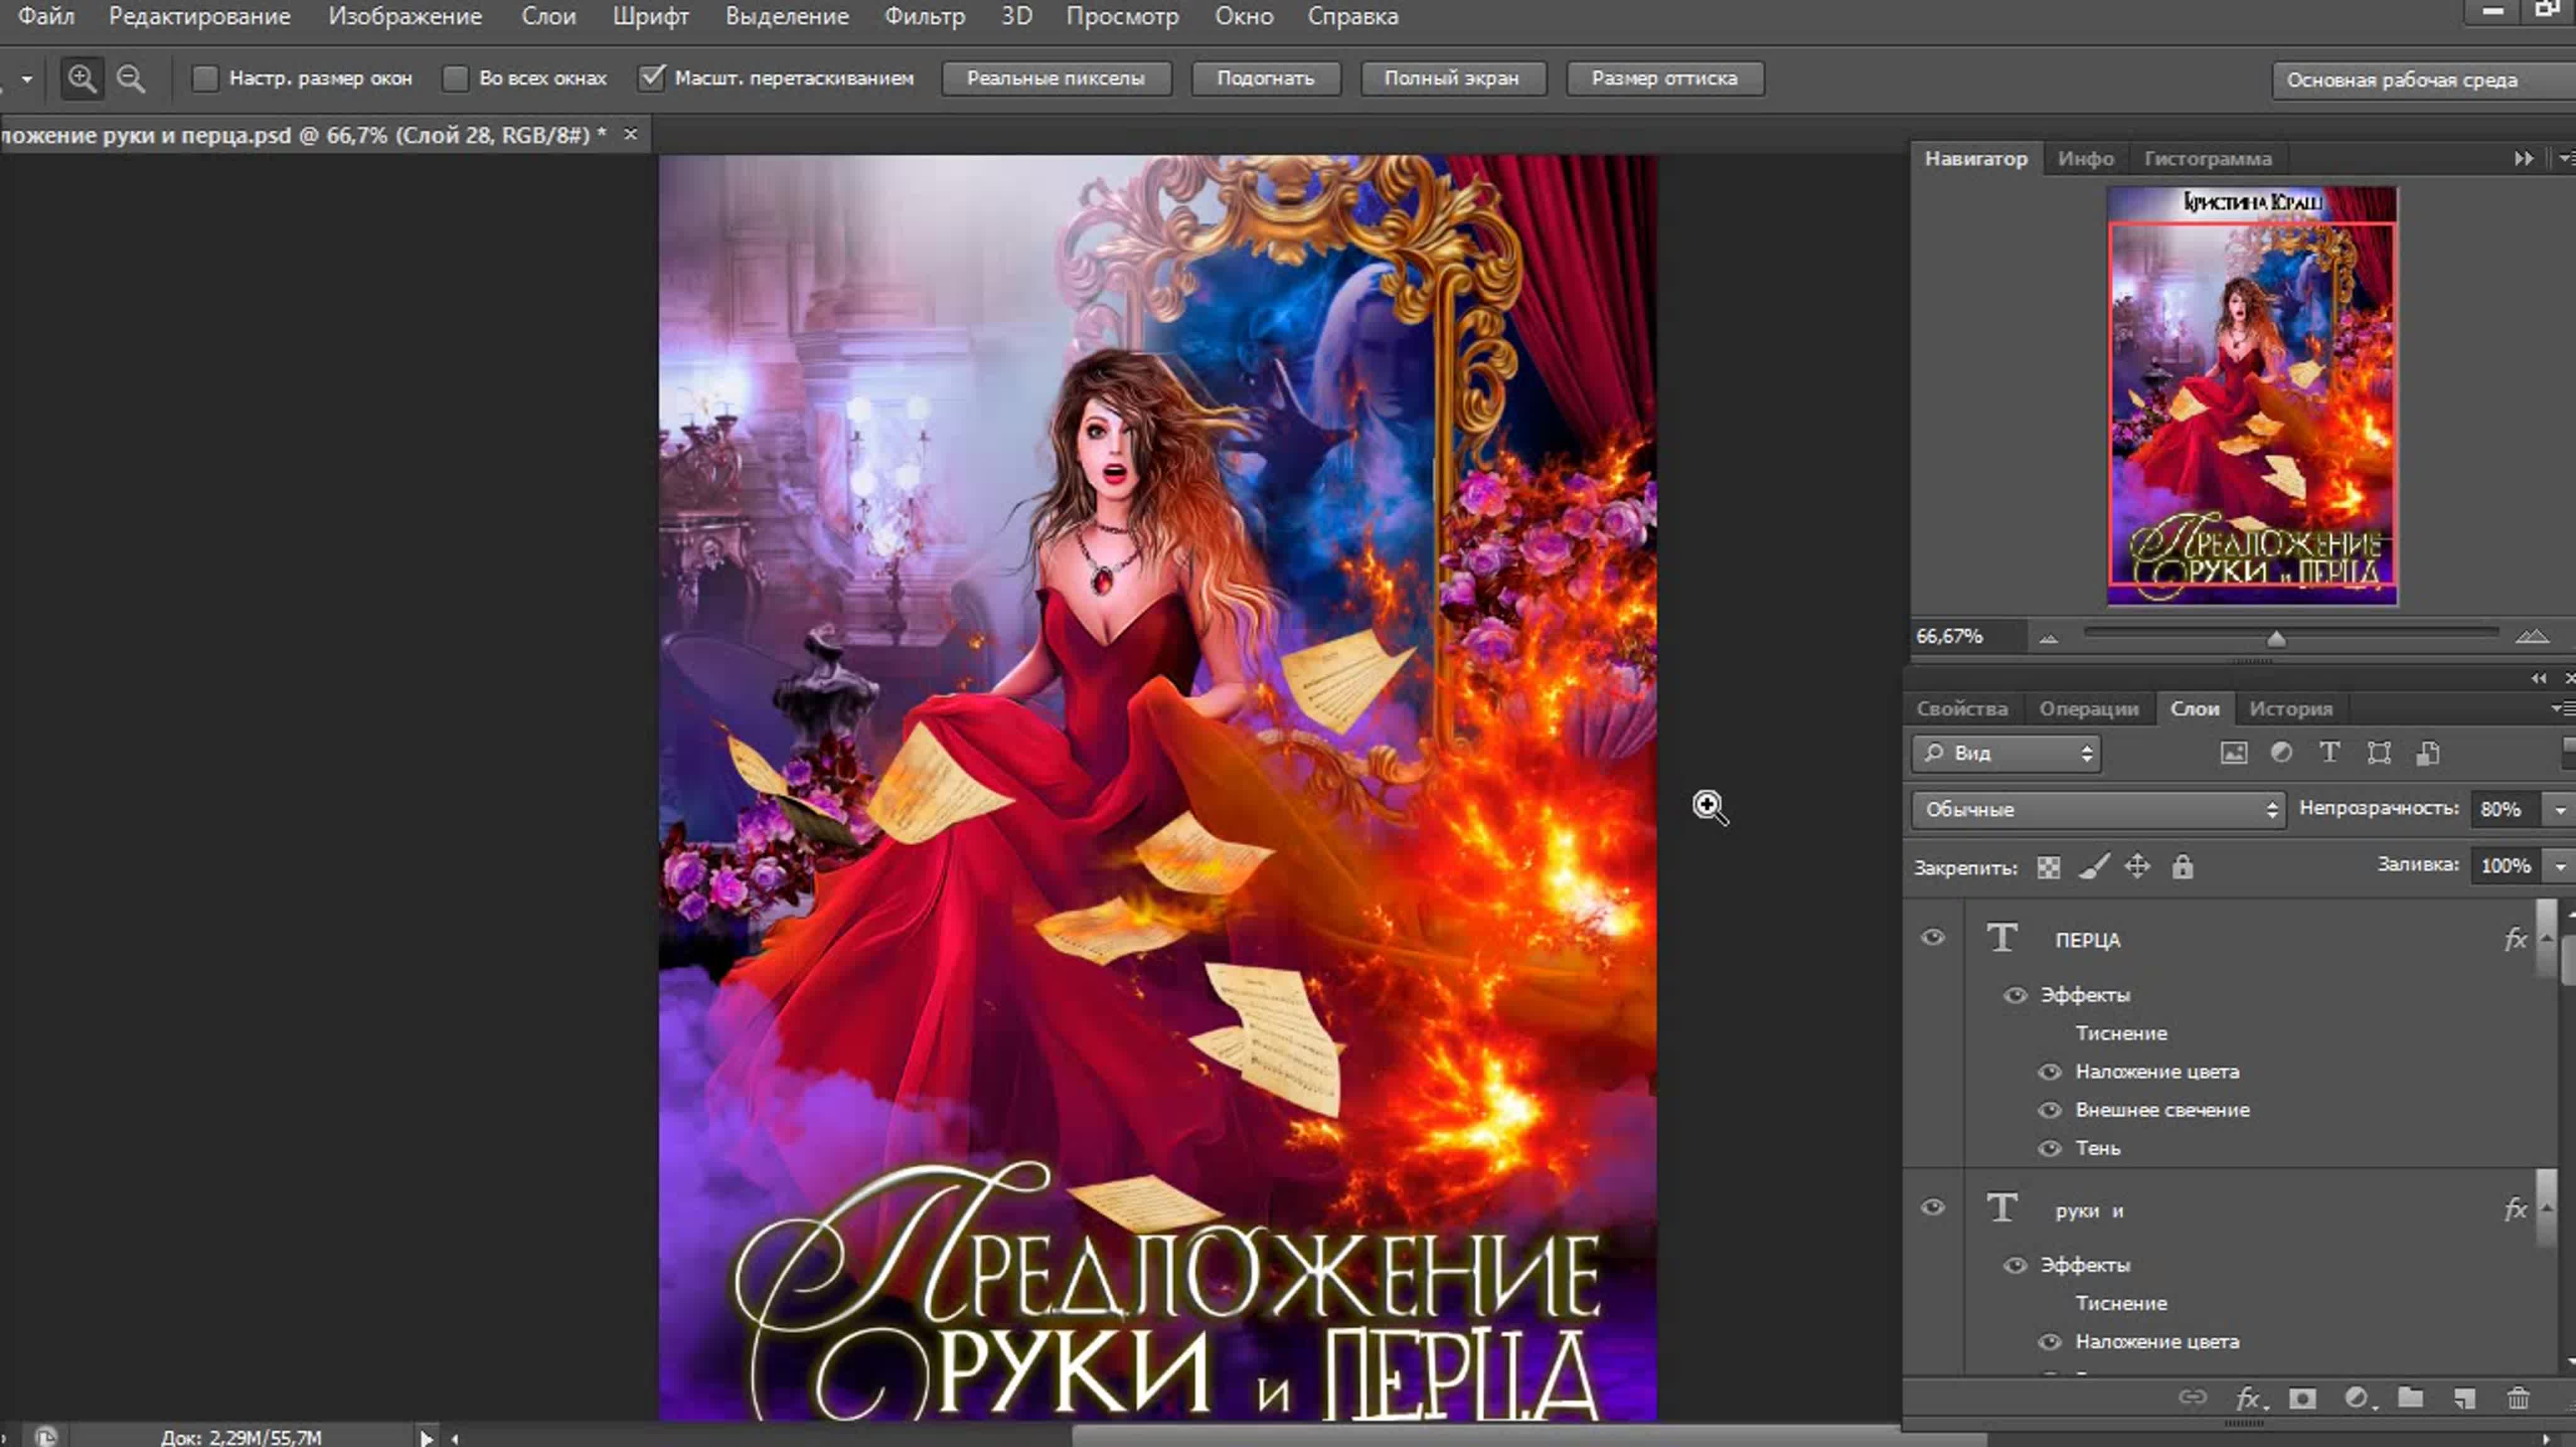Lock all padlock icon
The image size is (2576, 1447).
pyautogui.click(x=2182, y=866)
